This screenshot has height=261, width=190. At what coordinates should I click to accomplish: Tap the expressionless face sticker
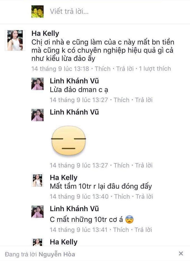pos(68,141)
